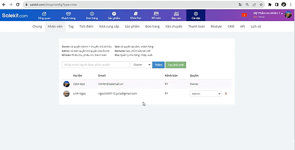Click the sales channel flag for Cskh test
The width and height of the screenshot is (295, 150).
click(166, 84)
